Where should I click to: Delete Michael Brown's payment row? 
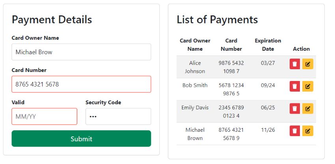pyautogui.click(x=295, y=131)
